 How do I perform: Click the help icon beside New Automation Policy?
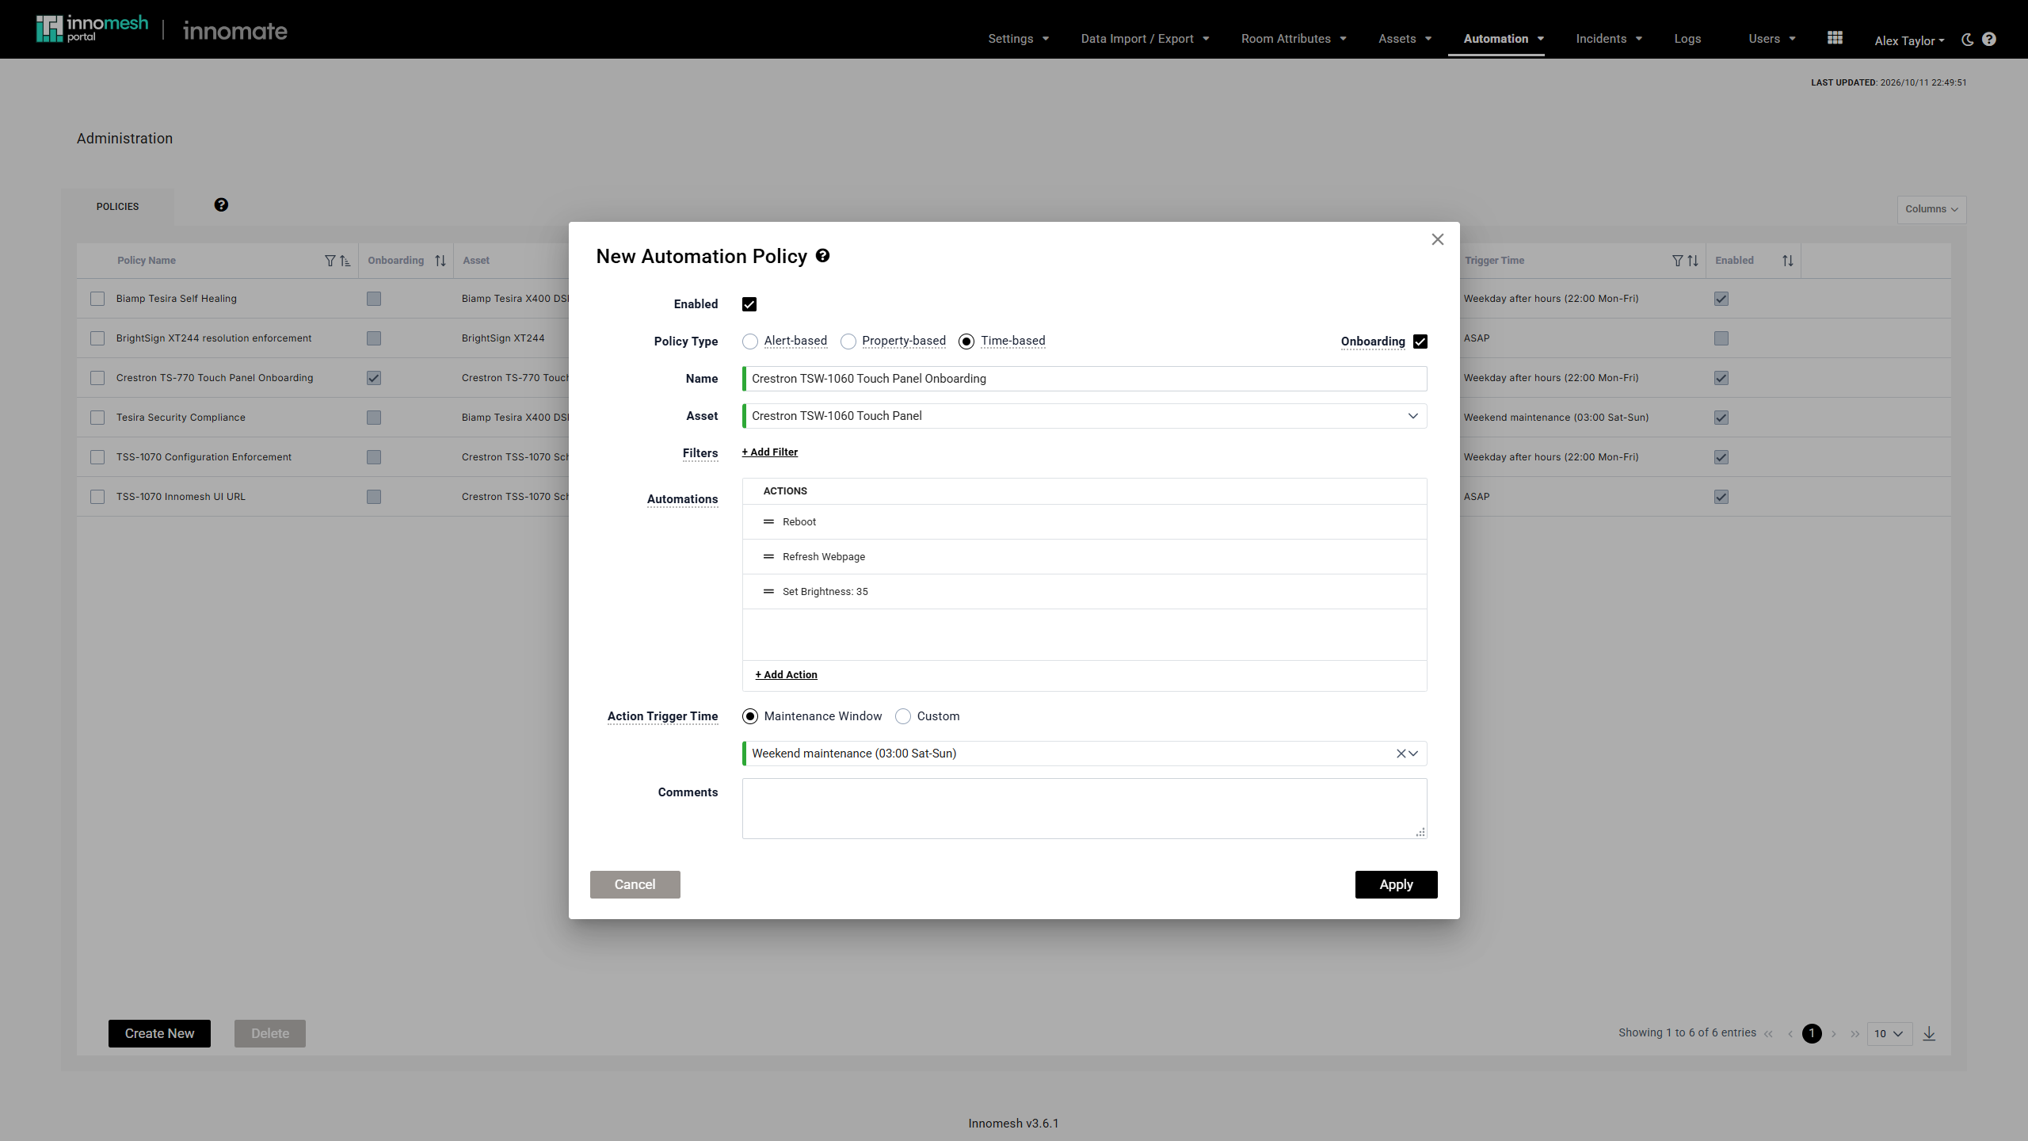click(822, 256)
